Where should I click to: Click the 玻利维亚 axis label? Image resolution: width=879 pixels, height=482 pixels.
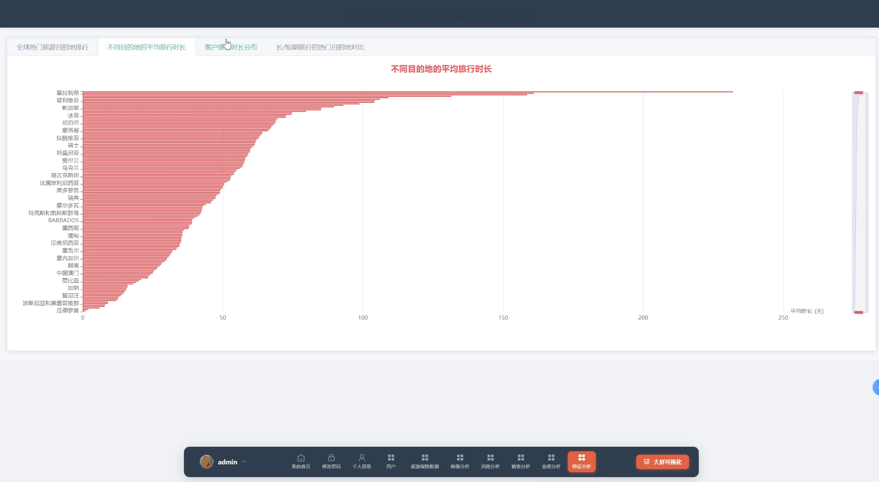68,100
